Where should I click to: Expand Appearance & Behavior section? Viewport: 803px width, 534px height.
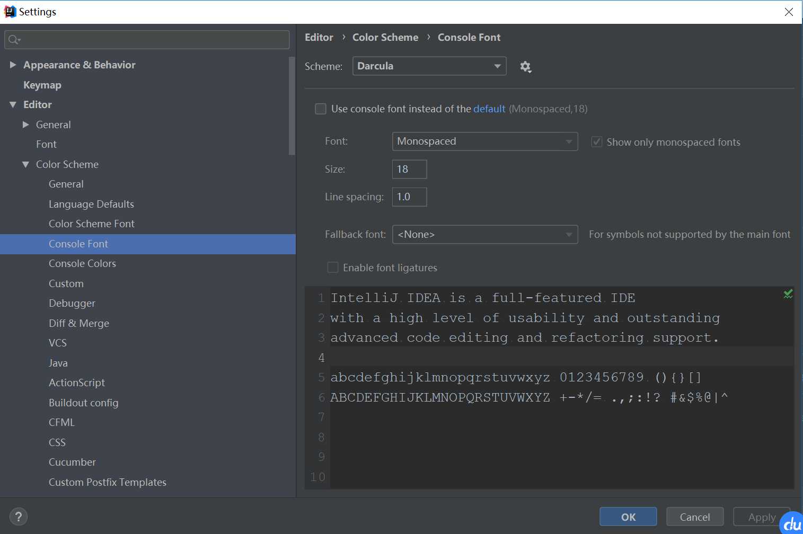click(13, 65)
